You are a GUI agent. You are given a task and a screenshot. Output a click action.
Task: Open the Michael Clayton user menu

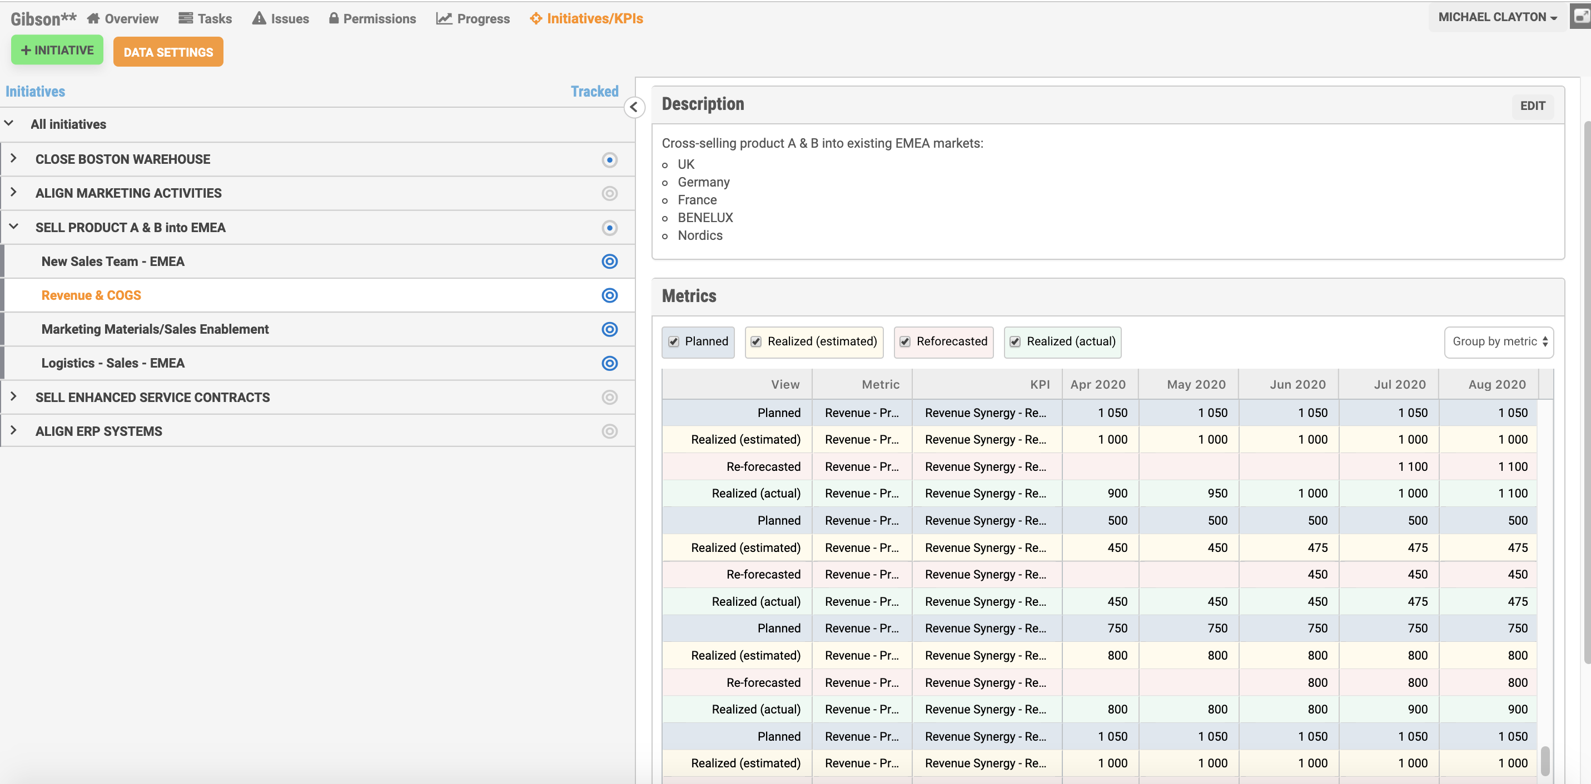pos(1497,17)
